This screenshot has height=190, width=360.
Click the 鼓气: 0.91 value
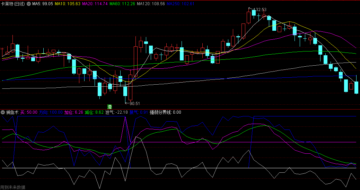[x=139, y=112]
